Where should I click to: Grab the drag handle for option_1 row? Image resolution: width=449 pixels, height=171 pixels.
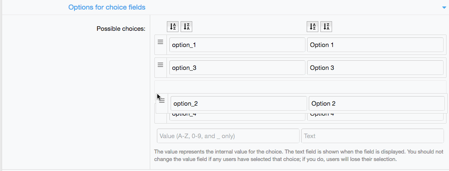pyautogui.click(x=160, y=42)
